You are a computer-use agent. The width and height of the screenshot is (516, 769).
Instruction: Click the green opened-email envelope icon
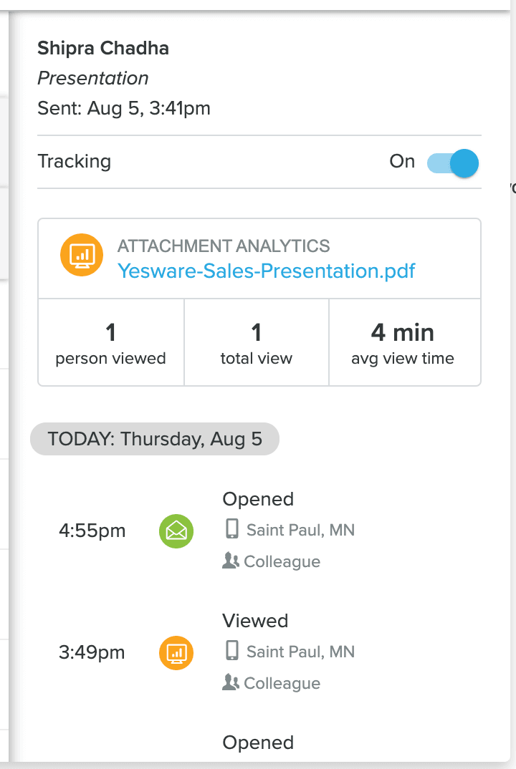tap(176, 531)
